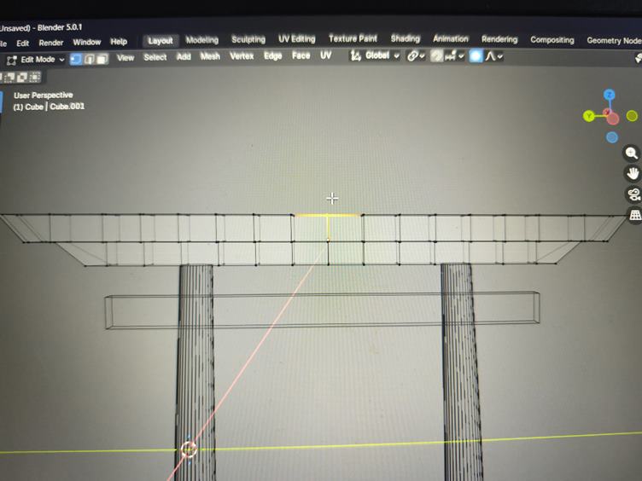
Task: Click the pan view hand icon
Action: (633, 174)
